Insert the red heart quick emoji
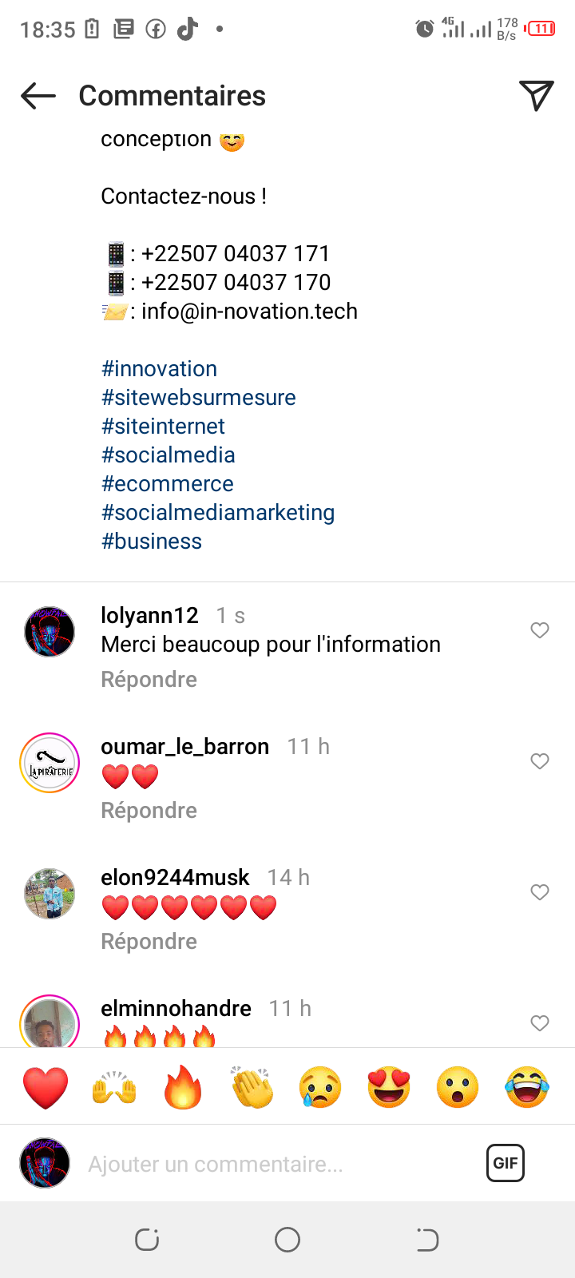The image size is (575, 1278). [x=46, y=1087]
